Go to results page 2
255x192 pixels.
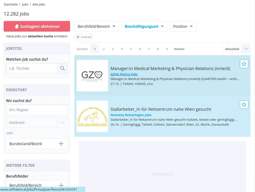coord(104,49)
